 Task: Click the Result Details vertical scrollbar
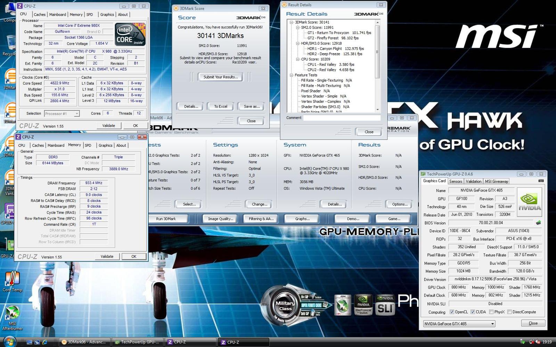point(377,66)
